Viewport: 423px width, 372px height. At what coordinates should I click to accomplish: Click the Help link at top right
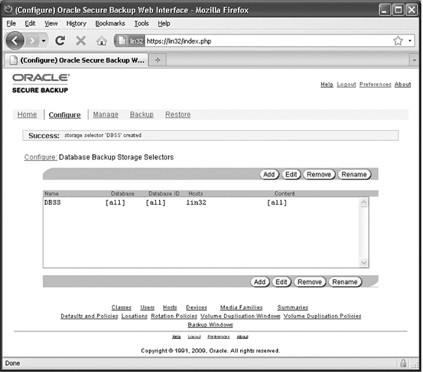(x=327, y=85)
